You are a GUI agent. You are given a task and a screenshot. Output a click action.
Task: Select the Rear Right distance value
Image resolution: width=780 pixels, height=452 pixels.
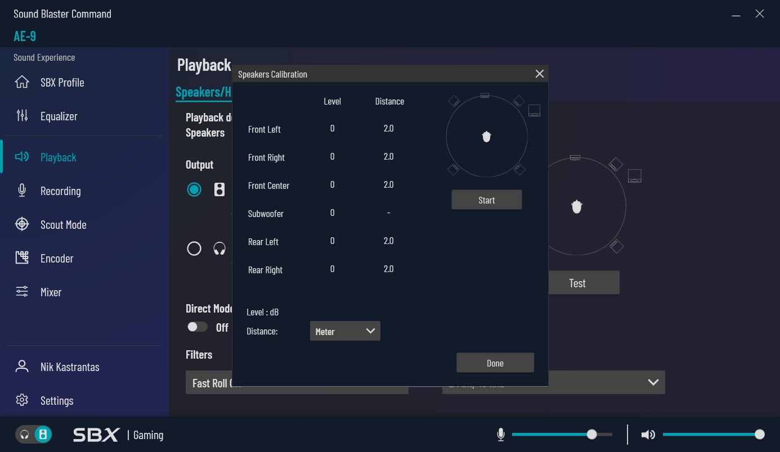tap(388, 269)
